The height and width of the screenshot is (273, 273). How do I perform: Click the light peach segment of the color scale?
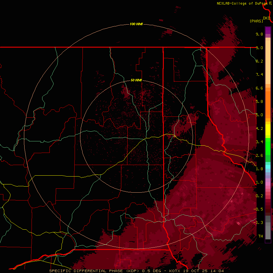268,62
